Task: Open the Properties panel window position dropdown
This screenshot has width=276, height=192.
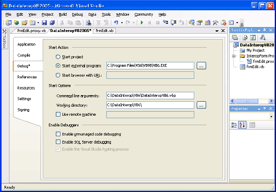Action: (259, 109)
